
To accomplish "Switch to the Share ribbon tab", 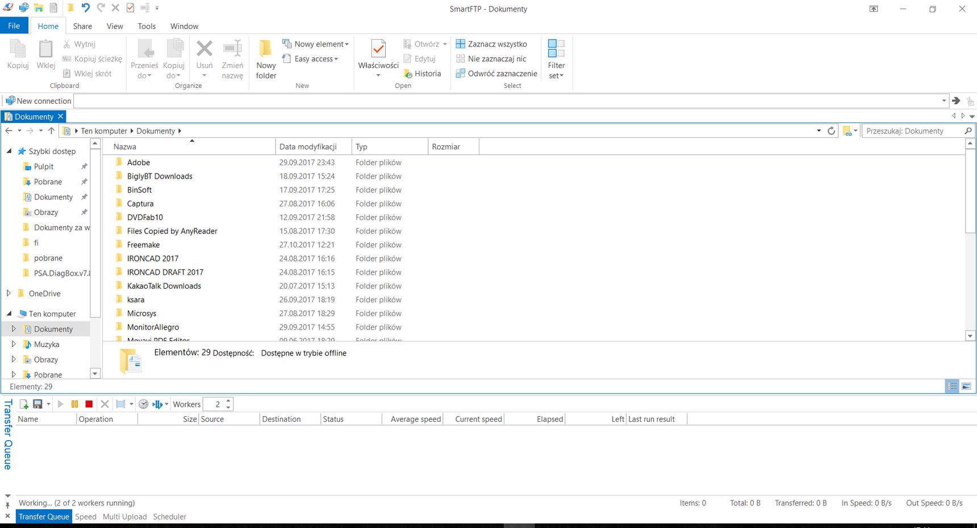I will click(x=82, y=26).
